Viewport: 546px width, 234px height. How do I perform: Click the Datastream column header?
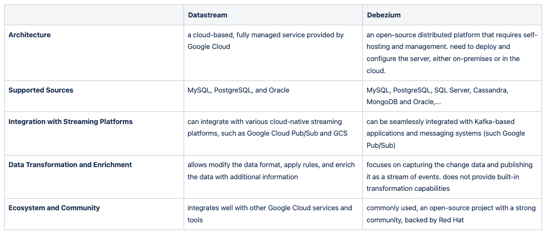click(273, 15)
